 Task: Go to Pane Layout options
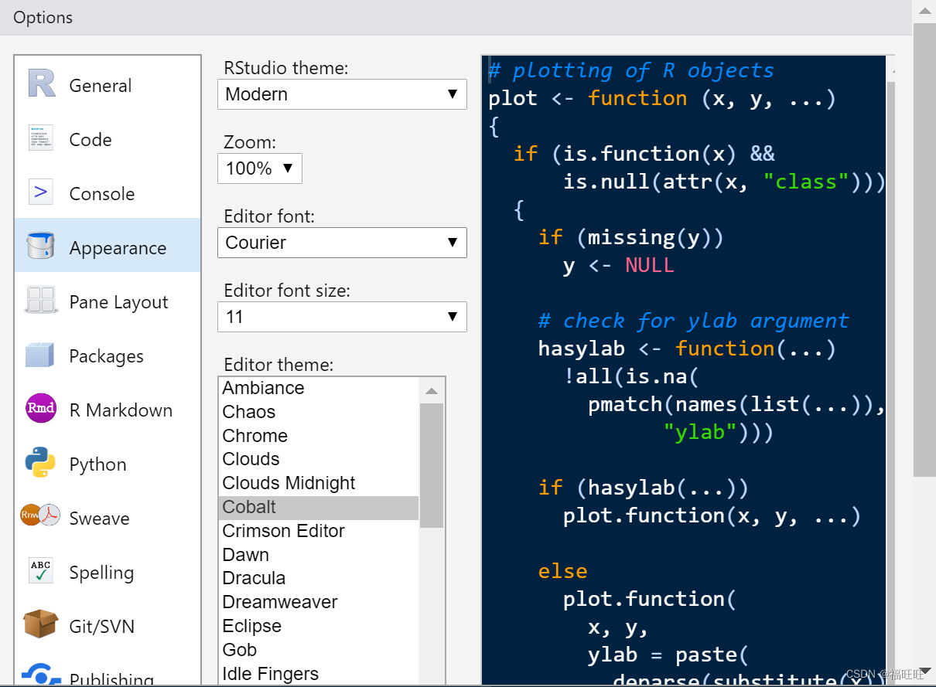coord(108,301)
